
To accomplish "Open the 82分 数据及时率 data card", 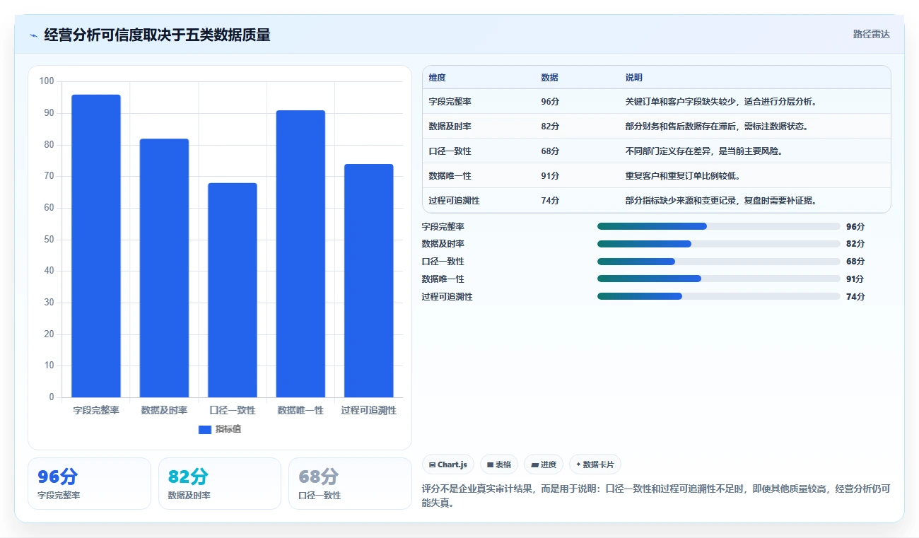I will (220, 484).
